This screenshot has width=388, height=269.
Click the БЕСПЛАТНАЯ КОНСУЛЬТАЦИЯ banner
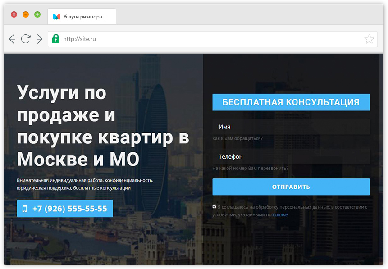coord(291,102)
